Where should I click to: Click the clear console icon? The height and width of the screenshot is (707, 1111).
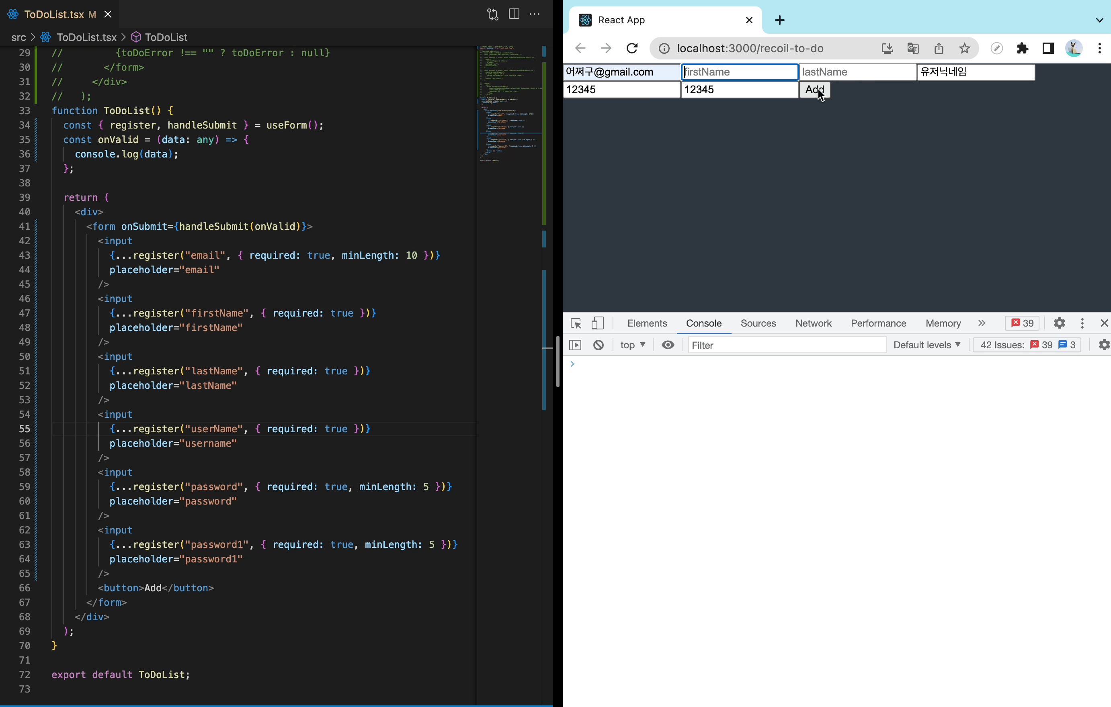pyautogui.click(x=599, y=345)
